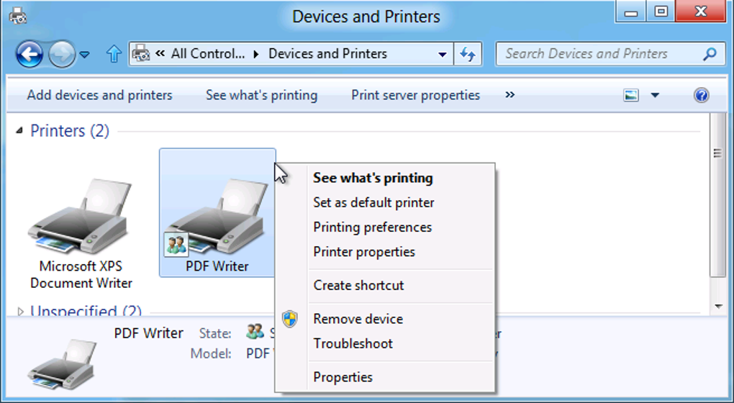Image resolution: width=734 pixels, height=403 pixels.
Task: Select Microsoft XPS Document Writer printer
Action: point(81,233)
